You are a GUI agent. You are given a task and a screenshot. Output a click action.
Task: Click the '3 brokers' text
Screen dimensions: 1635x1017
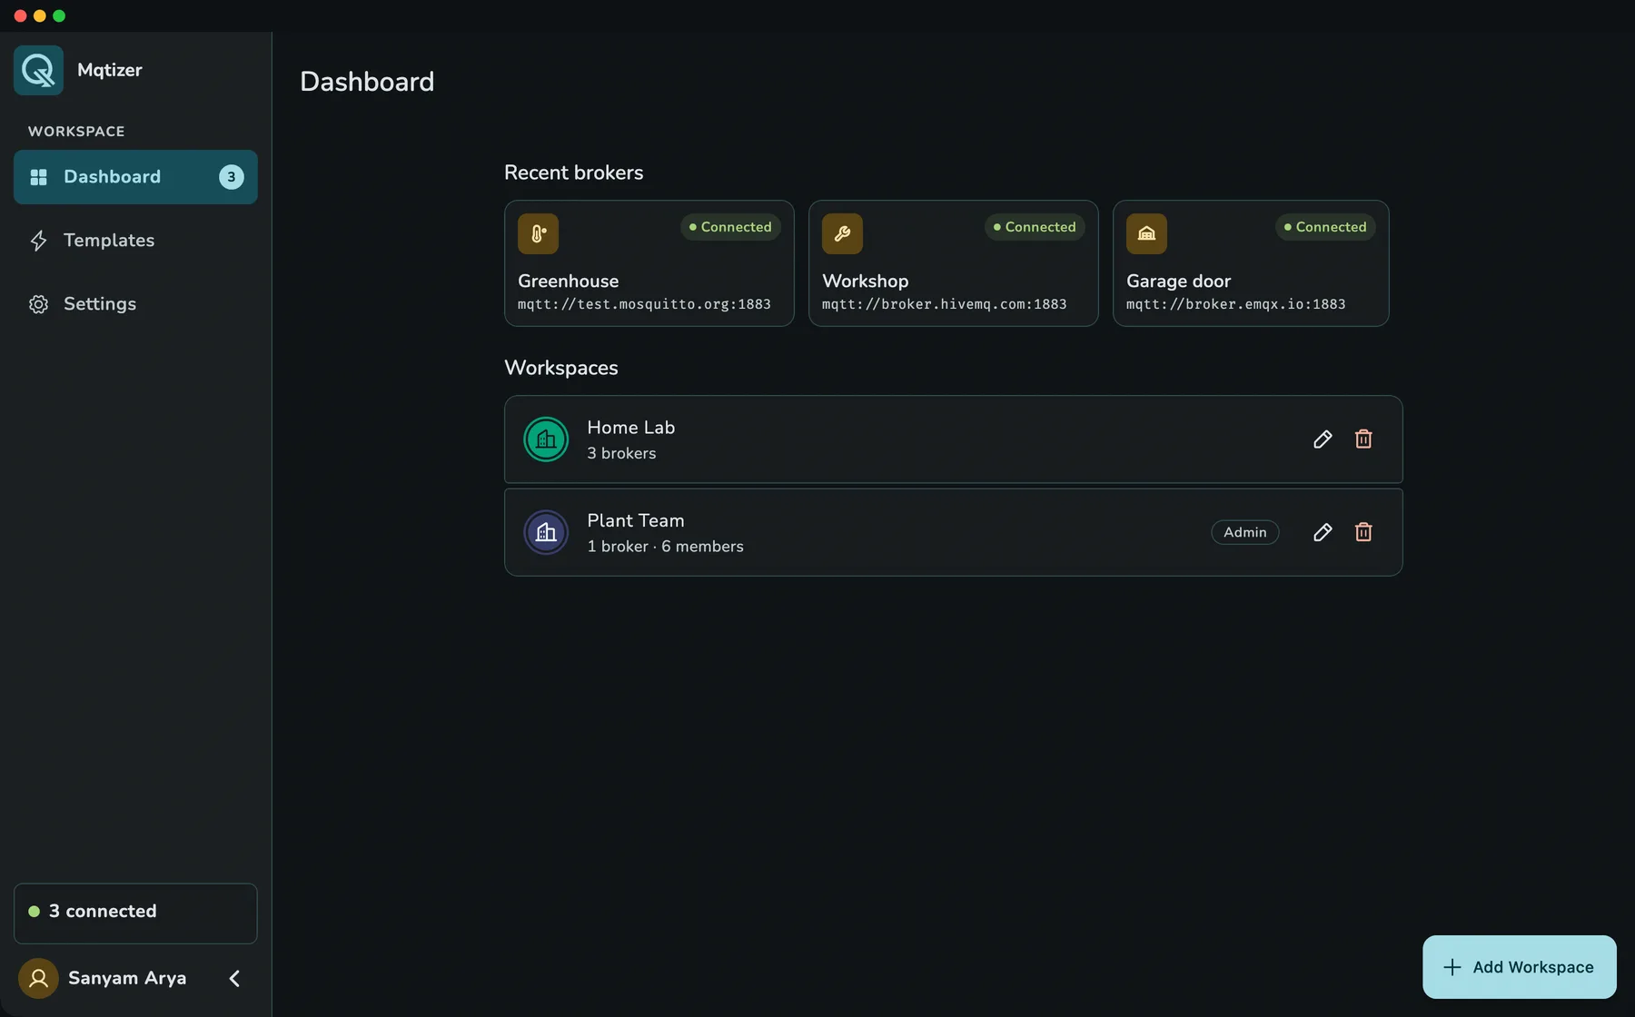tap(621, 453)
